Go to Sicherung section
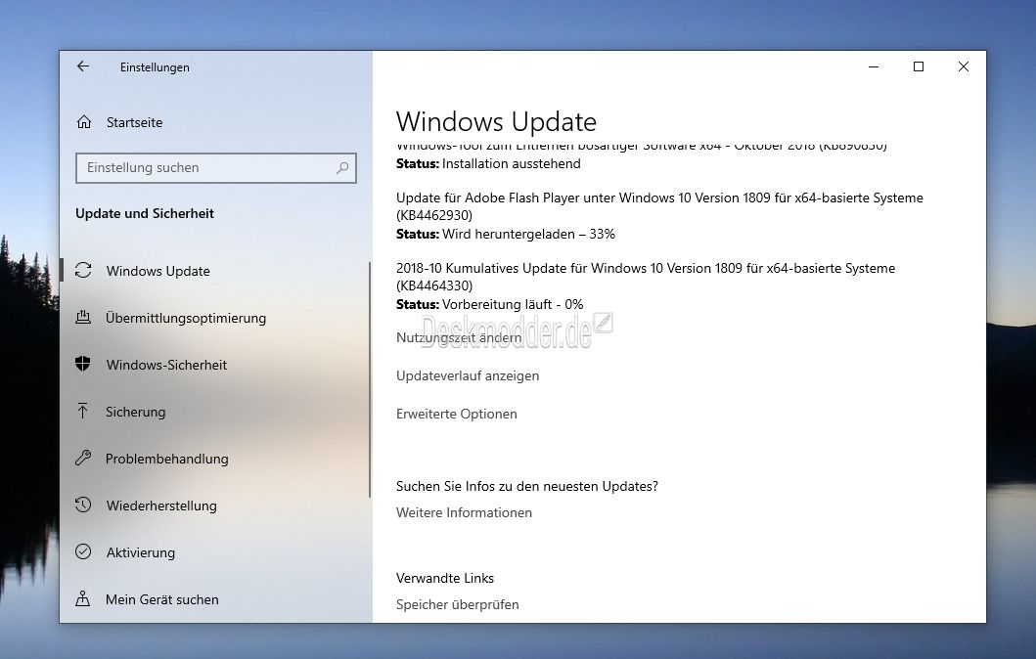This screenshot has width=1036, height=659. click(x=135, y=412)
